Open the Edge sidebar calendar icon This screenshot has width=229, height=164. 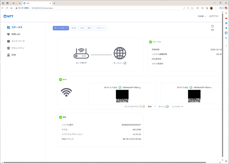pyautogui.click(x=226, y=33)
